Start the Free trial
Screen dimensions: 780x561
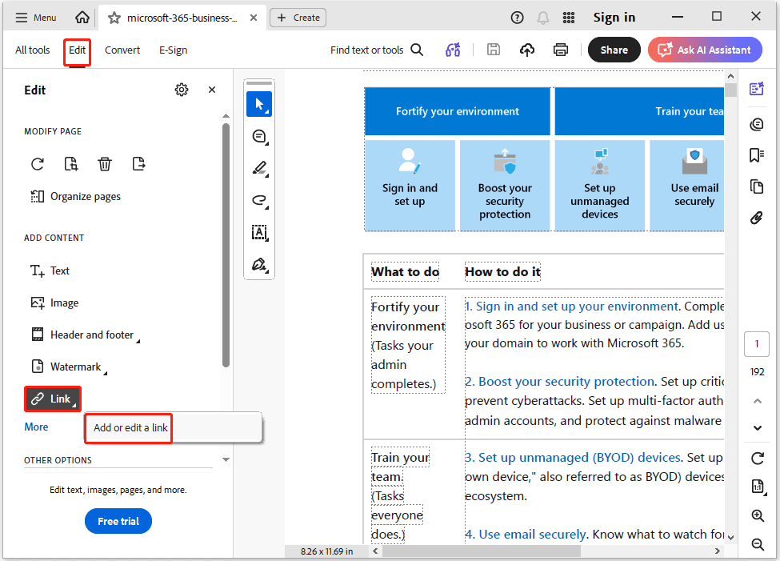pos(118,521)
